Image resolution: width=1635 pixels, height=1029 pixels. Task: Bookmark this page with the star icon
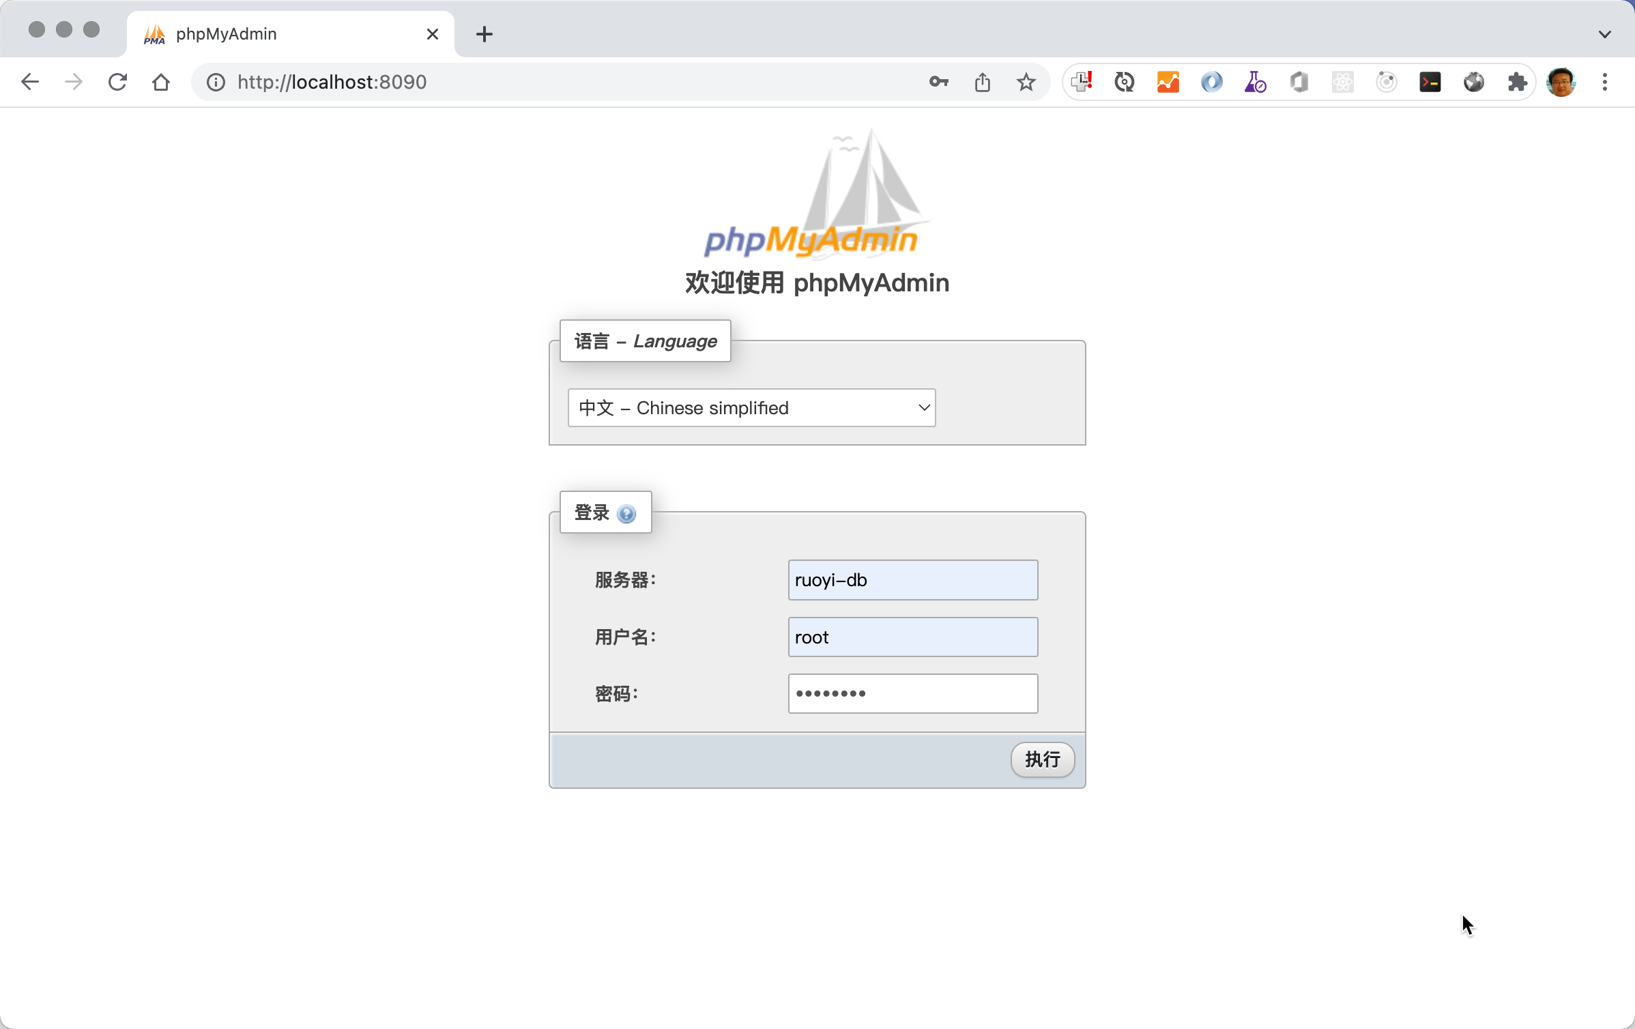point(1026,82)
